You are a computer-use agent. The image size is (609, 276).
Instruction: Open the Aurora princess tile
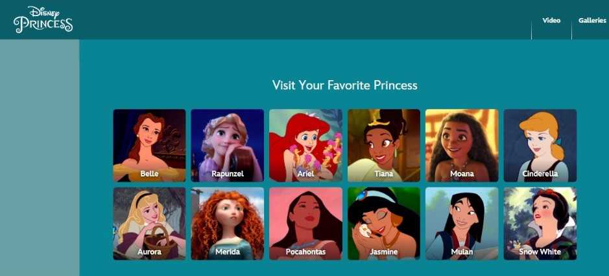(x=150, y=224)
